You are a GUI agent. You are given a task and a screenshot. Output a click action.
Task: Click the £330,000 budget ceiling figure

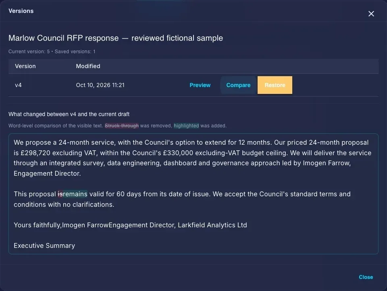(178, 153)
